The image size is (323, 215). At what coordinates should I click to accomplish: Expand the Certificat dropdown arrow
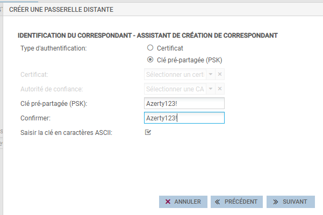click(x=211, y=75)
